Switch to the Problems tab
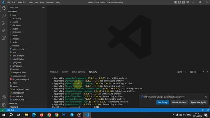The height and width of the screenshot is (118, 210). click(x=54, y=72)
